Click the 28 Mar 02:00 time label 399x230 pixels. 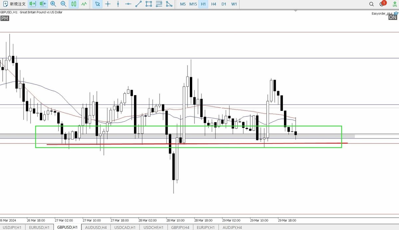point(148,220)
